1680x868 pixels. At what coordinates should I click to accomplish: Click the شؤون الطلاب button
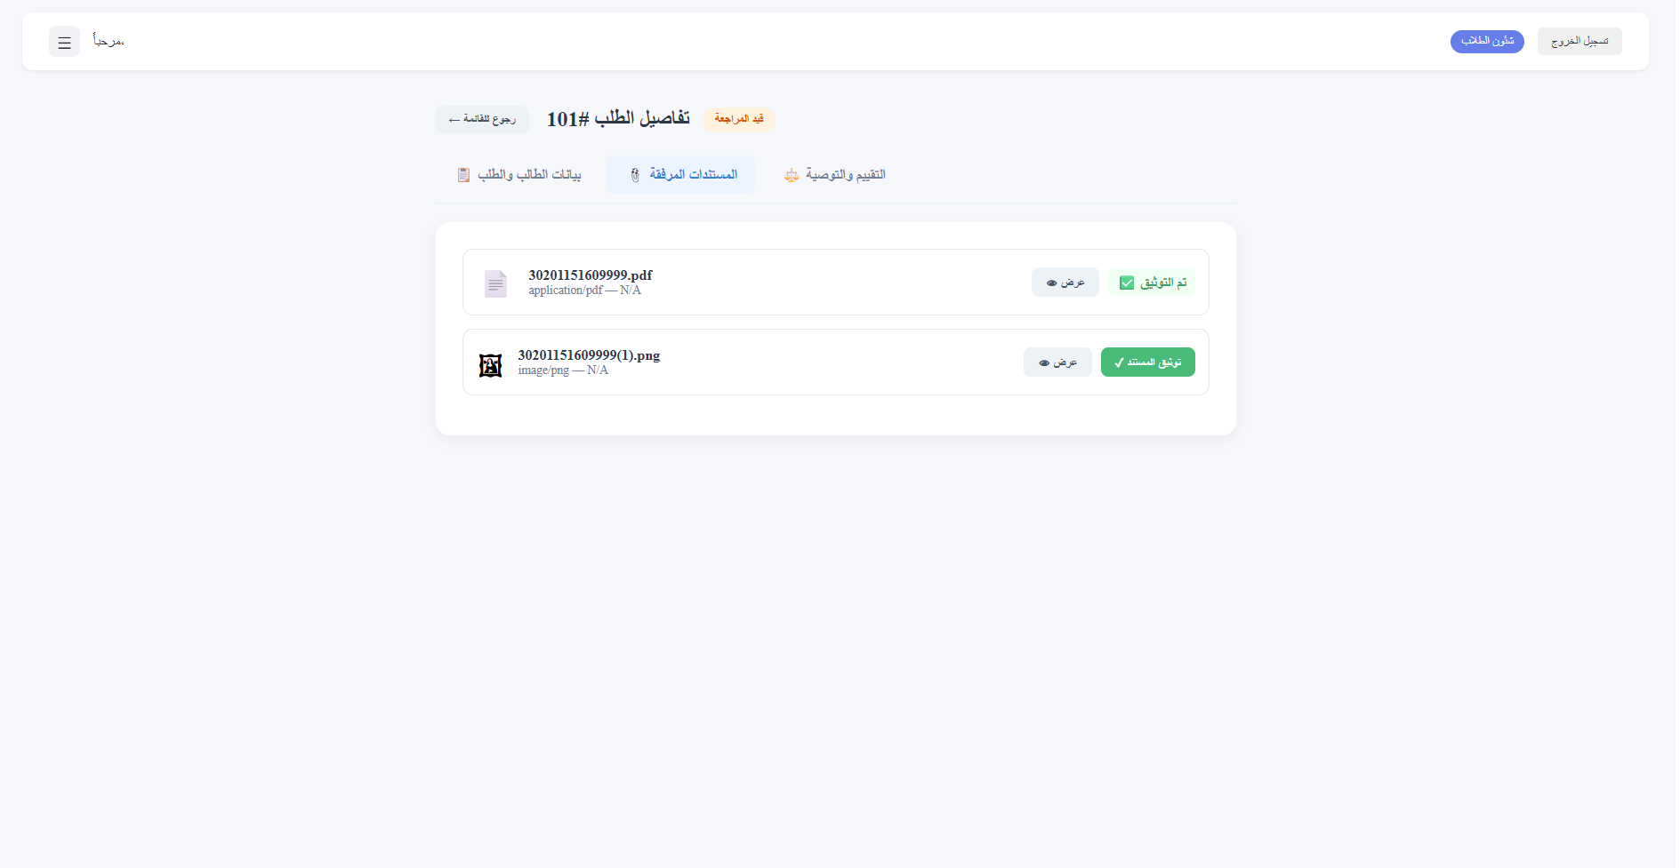(x=1486, y=41)
